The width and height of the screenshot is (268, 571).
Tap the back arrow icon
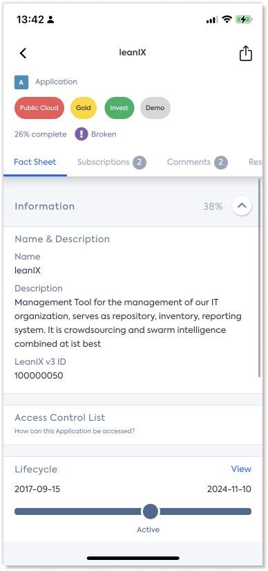pos(23,53)
